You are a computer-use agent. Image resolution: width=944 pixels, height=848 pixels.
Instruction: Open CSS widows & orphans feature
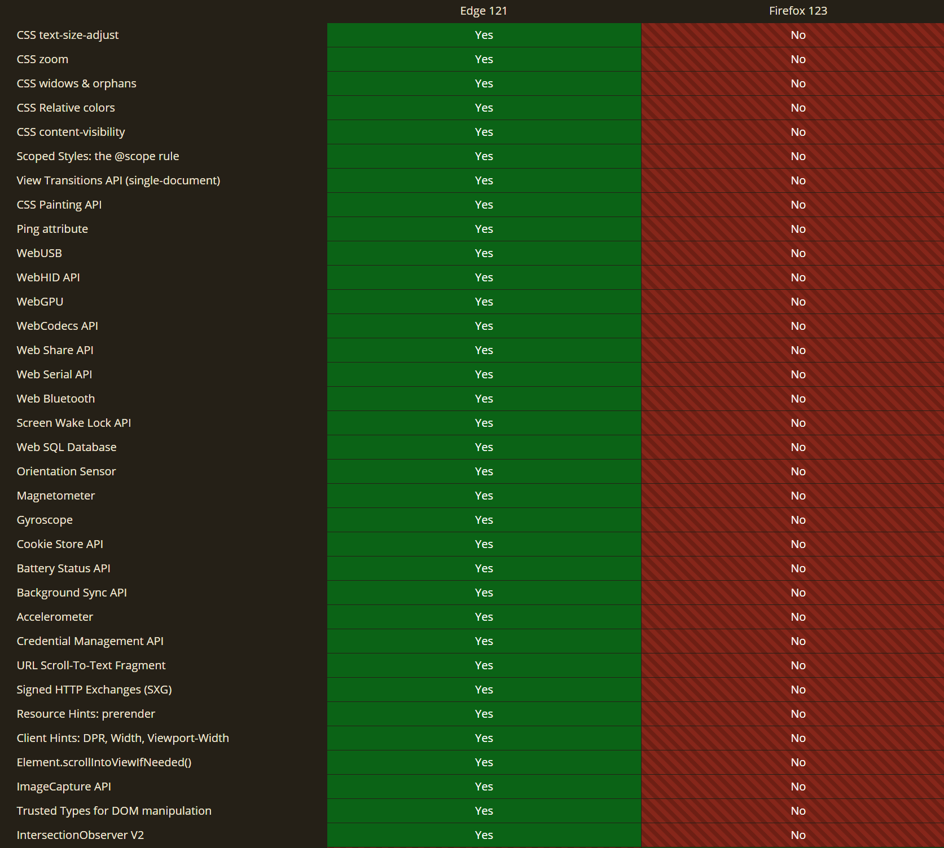coord(76,83)
